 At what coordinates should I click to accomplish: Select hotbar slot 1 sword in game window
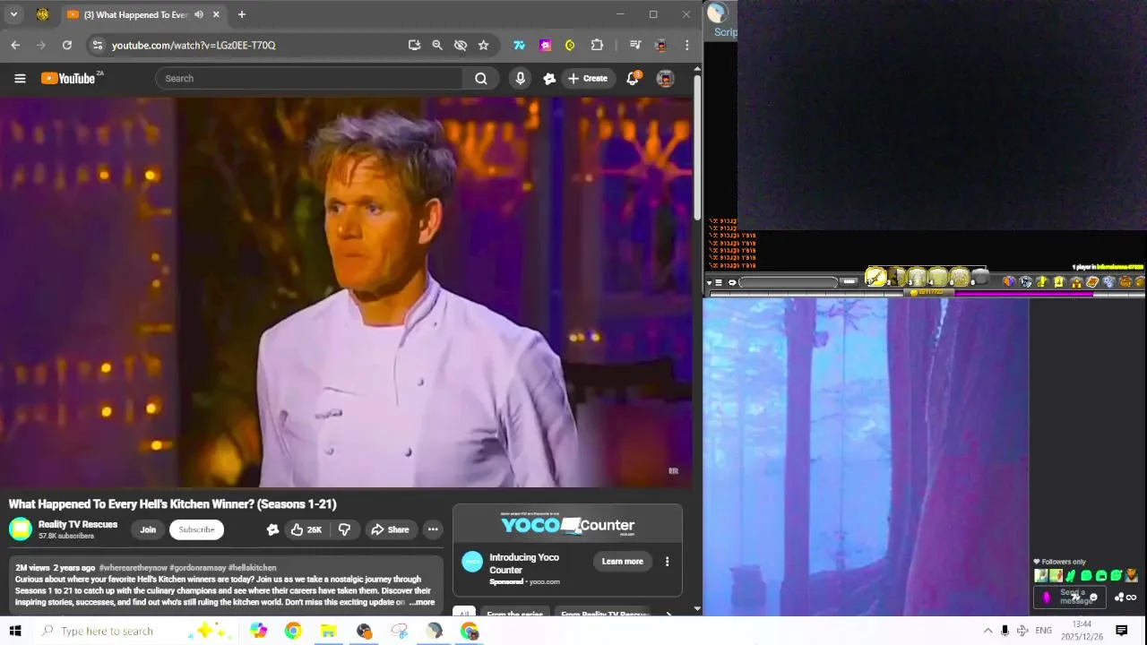point(875,278)
